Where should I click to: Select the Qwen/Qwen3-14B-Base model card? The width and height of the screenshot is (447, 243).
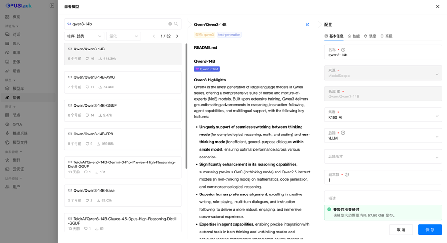point(123,196)
